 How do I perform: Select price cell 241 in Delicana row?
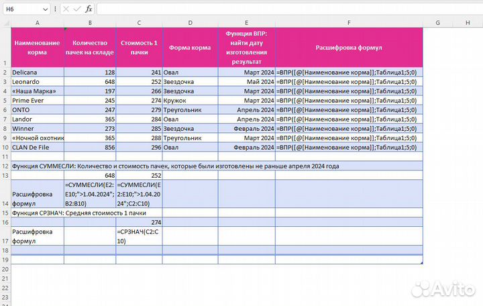click(139, 72)
